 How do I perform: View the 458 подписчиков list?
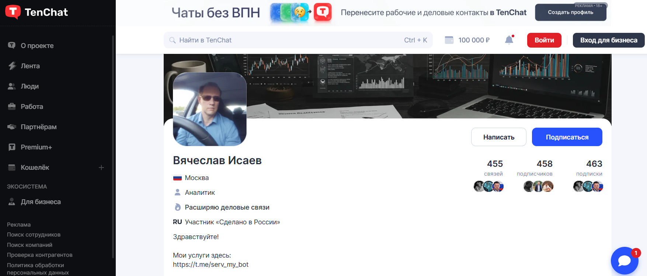(x=535, y=168)
